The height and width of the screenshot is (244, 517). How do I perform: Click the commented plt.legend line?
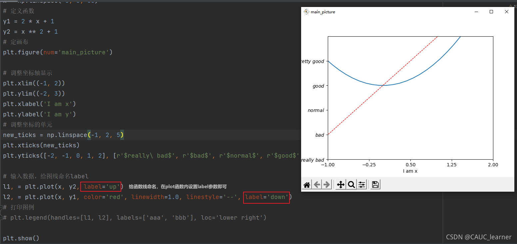click(x=135, y=218)
